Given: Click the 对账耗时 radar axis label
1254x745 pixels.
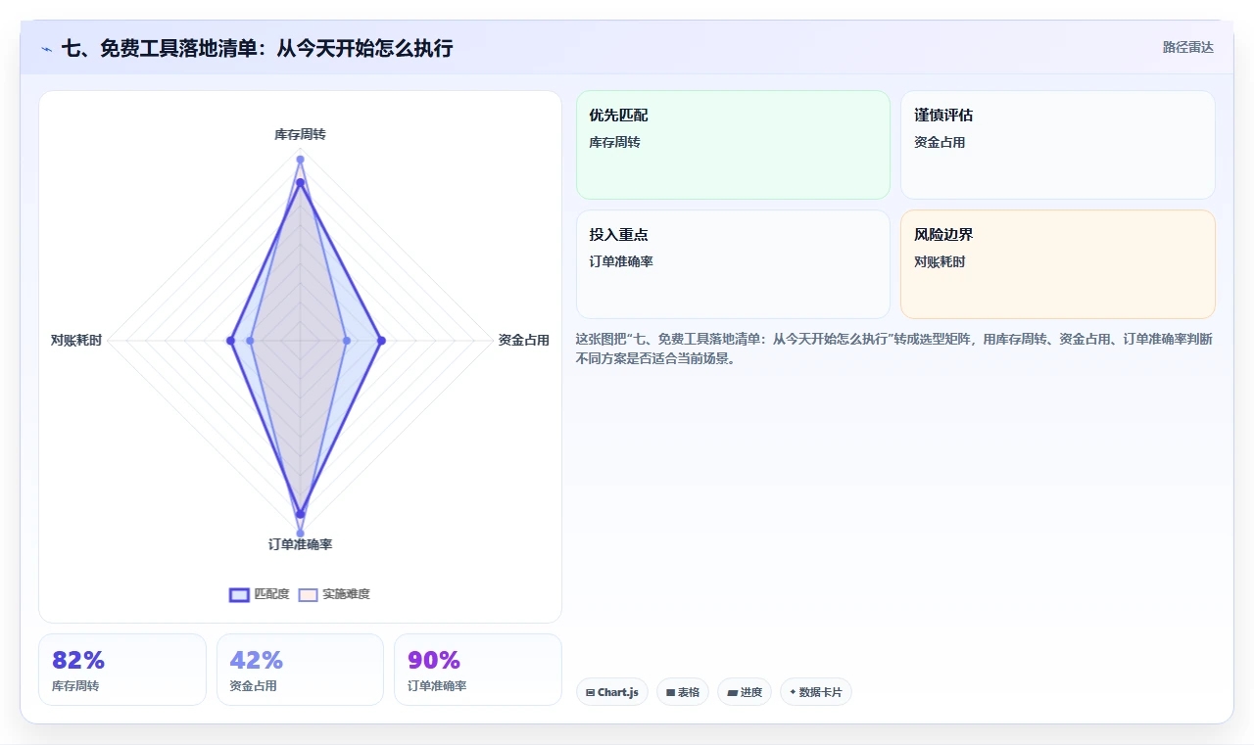Looking at the screenshot, I should tap(76, 340).
